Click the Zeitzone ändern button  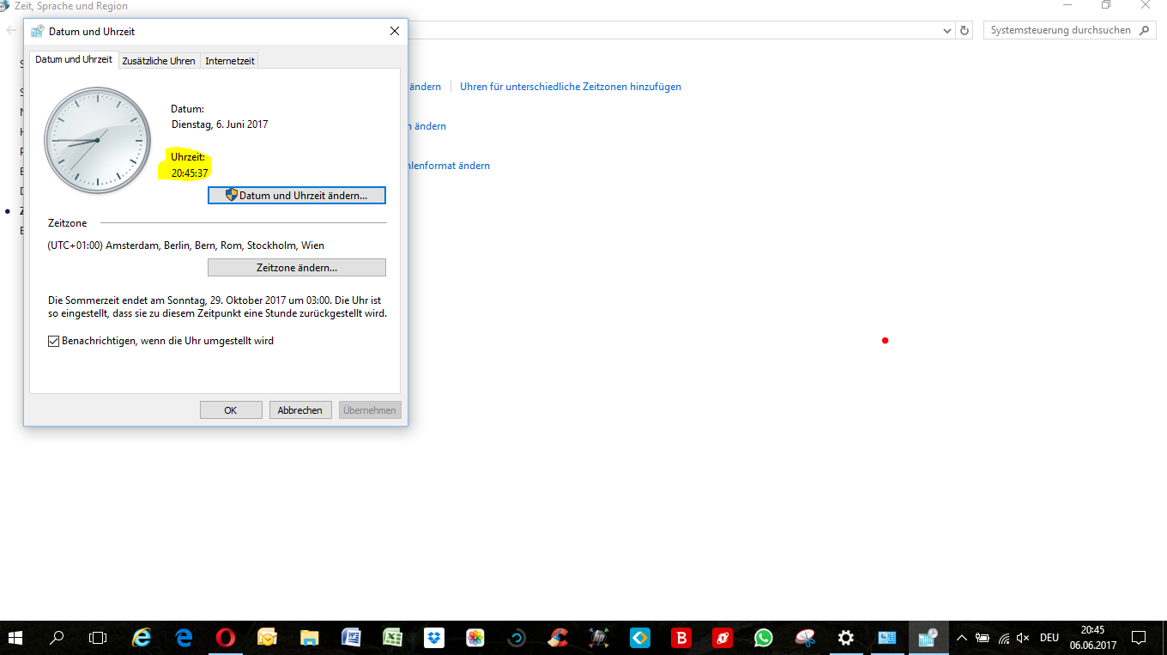coord(297,268)
